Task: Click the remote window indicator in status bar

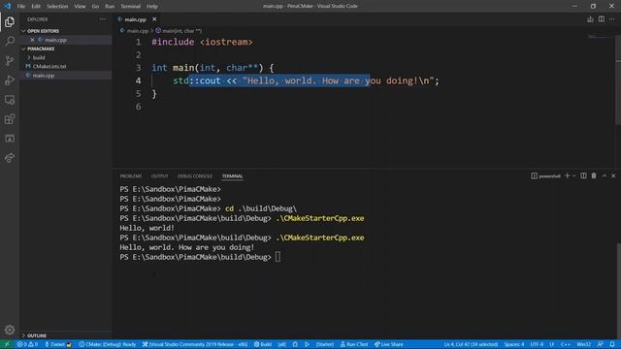Action: (x=7, y=344)
